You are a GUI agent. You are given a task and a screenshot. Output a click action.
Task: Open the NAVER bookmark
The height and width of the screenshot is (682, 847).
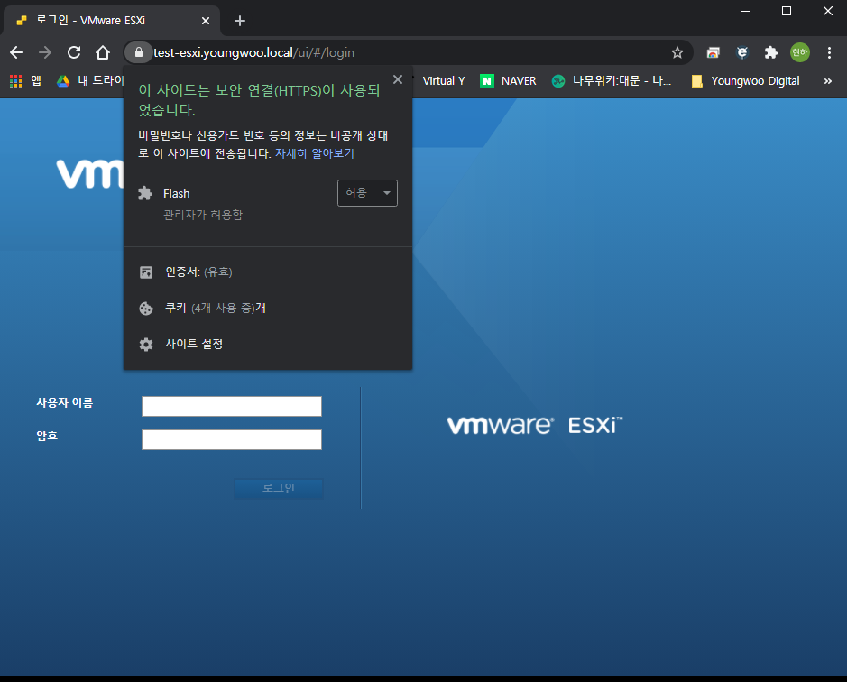pyautogui.click(x=508, y=81)
